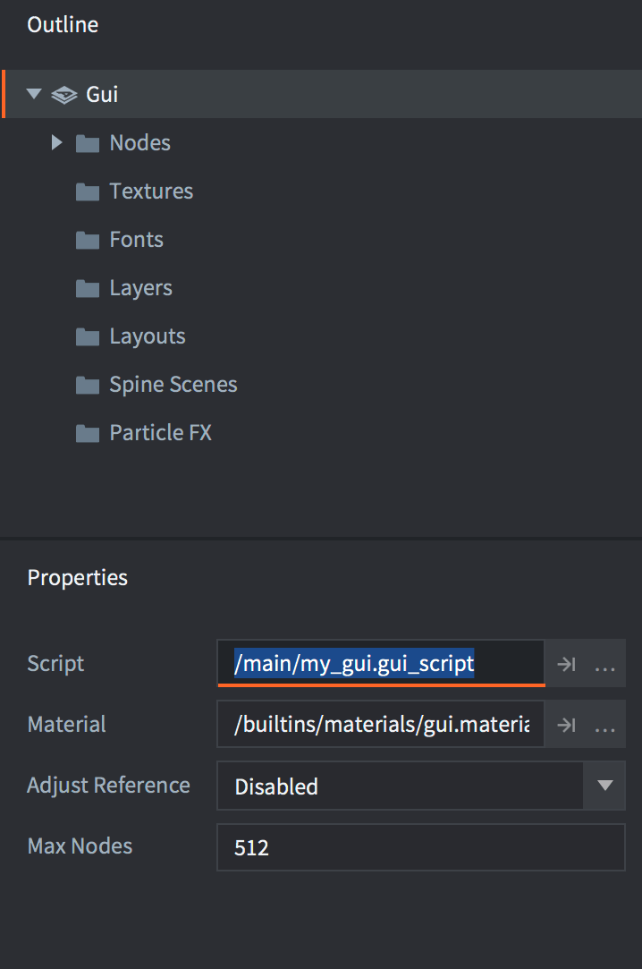Click the Nodes folder icon
The image size is (642, 969).
(x=87, y=143)
